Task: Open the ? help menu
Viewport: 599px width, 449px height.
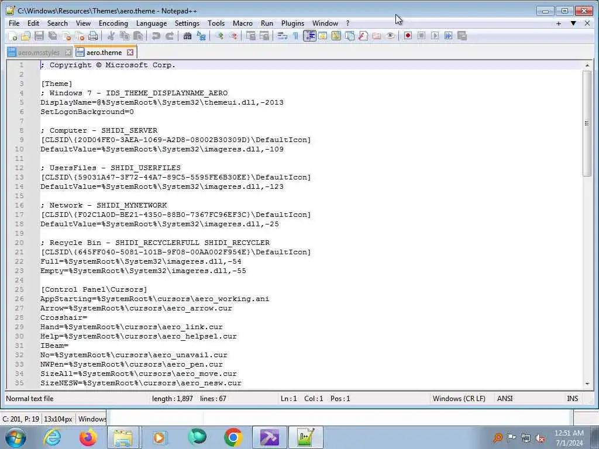Action: pyautogui.click(x=347, y=23)
